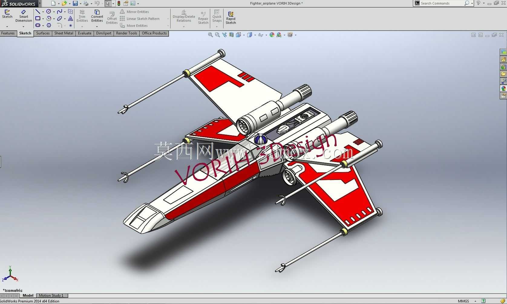Click the Options icon in the top toolbar
Viewport: 507px width, 304px height.
tap(133, 3)
